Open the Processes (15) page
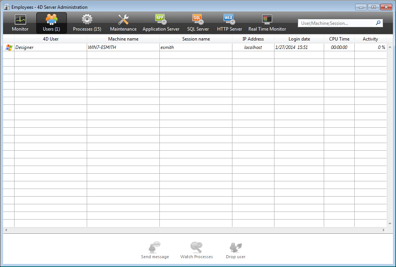396x267 pixels. coord(87,23)
